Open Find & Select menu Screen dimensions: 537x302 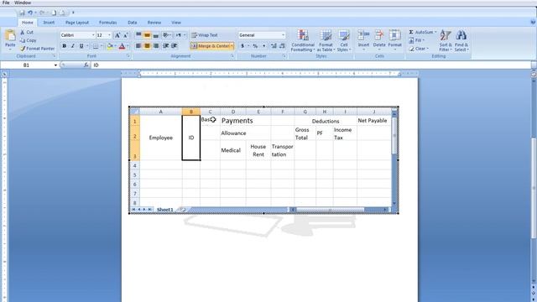461,41
